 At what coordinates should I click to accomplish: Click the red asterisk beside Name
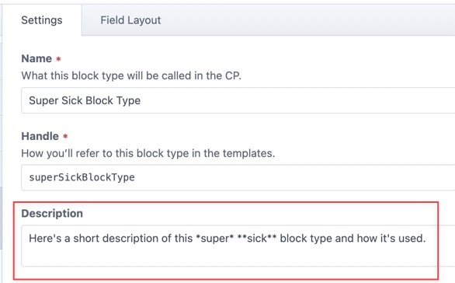point(58,59)
